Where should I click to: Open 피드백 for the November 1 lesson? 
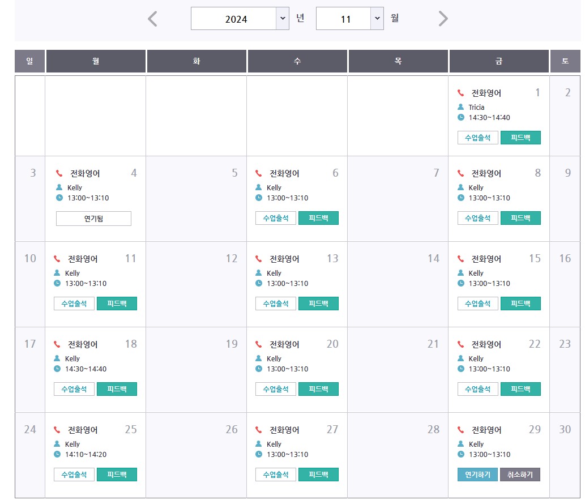pyautogui.click(x=520, y=138)
